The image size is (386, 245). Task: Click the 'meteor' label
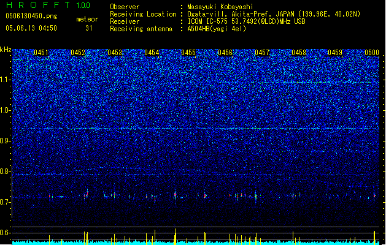(87, 19)
